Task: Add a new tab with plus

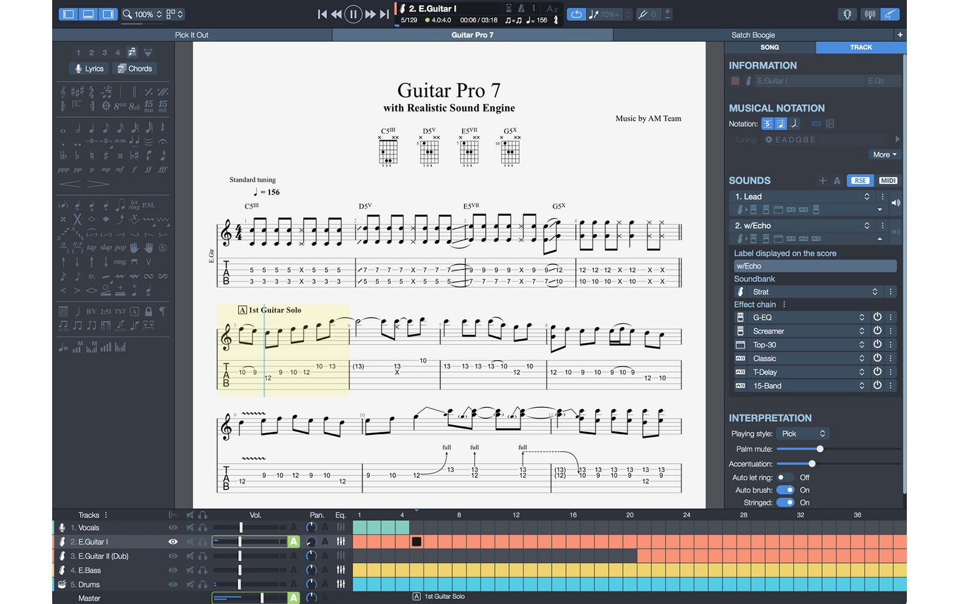Action: coord(900,35)
